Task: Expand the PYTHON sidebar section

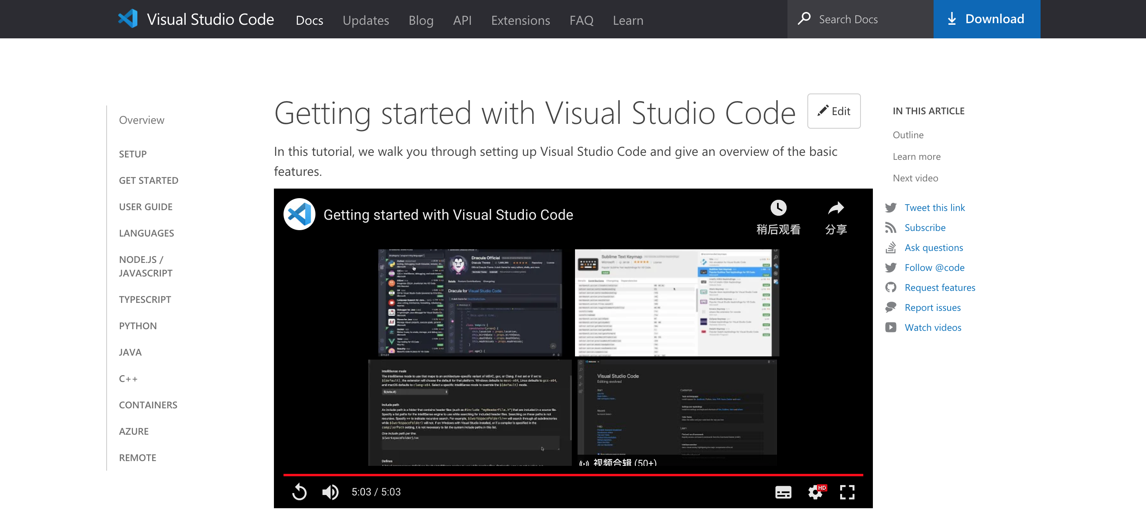Action: (x=138, y=326)
